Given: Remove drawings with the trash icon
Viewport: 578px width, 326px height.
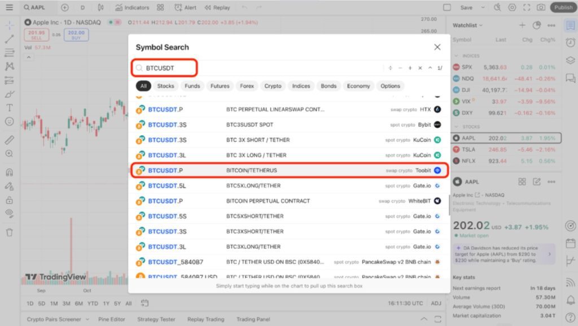Looking at the screenshot, I should tap(10, 233).
